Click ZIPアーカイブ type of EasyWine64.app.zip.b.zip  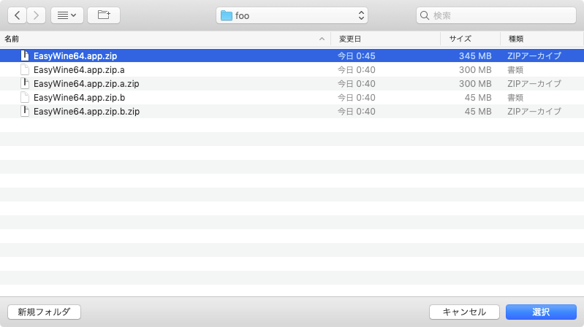tap(534, 111)
